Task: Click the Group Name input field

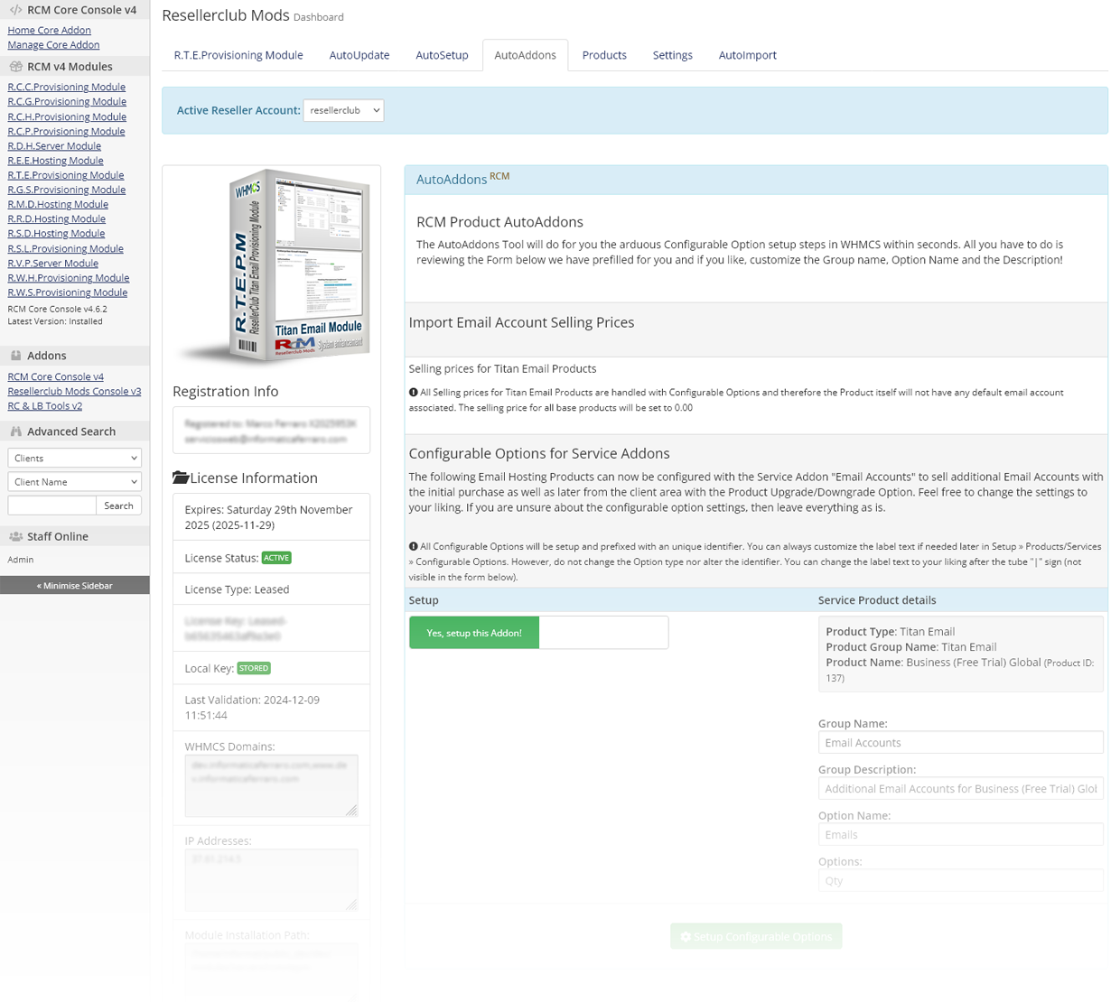Action: pos(961,742)
